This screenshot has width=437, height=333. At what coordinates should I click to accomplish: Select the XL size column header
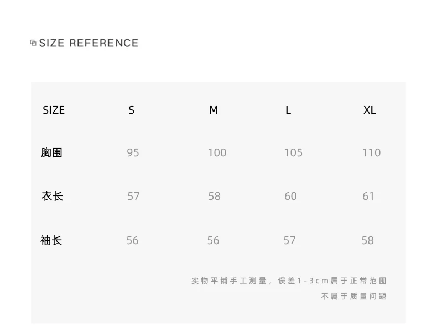tap(370, 110)
